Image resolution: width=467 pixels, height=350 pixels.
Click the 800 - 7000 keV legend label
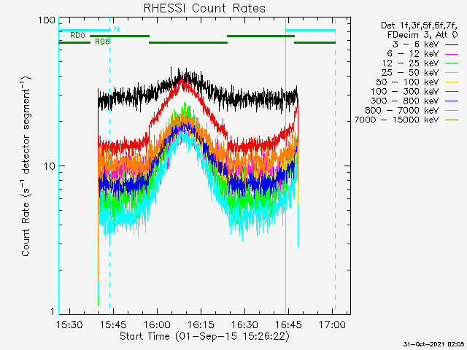click(x=402, y=110)
